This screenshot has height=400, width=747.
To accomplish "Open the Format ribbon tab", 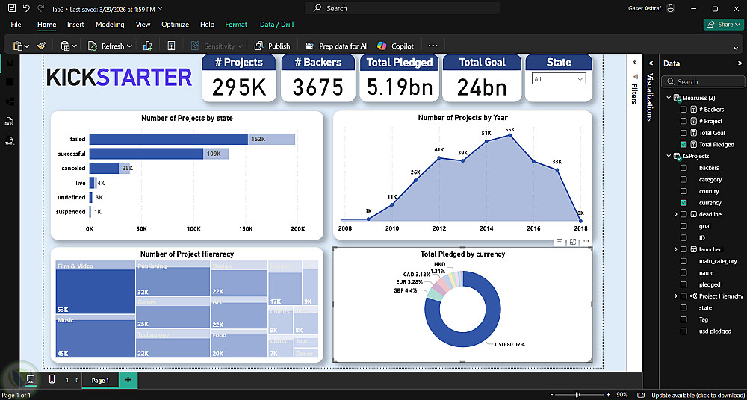I will (x=236, y=25).
